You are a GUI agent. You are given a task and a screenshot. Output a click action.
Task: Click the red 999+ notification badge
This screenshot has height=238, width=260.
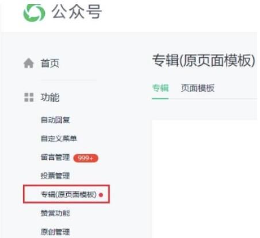point(86,158)
